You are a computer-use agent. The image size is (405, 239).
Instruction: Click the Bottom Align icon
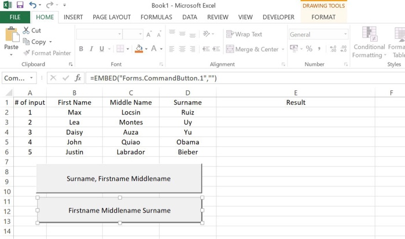[193, 35]
